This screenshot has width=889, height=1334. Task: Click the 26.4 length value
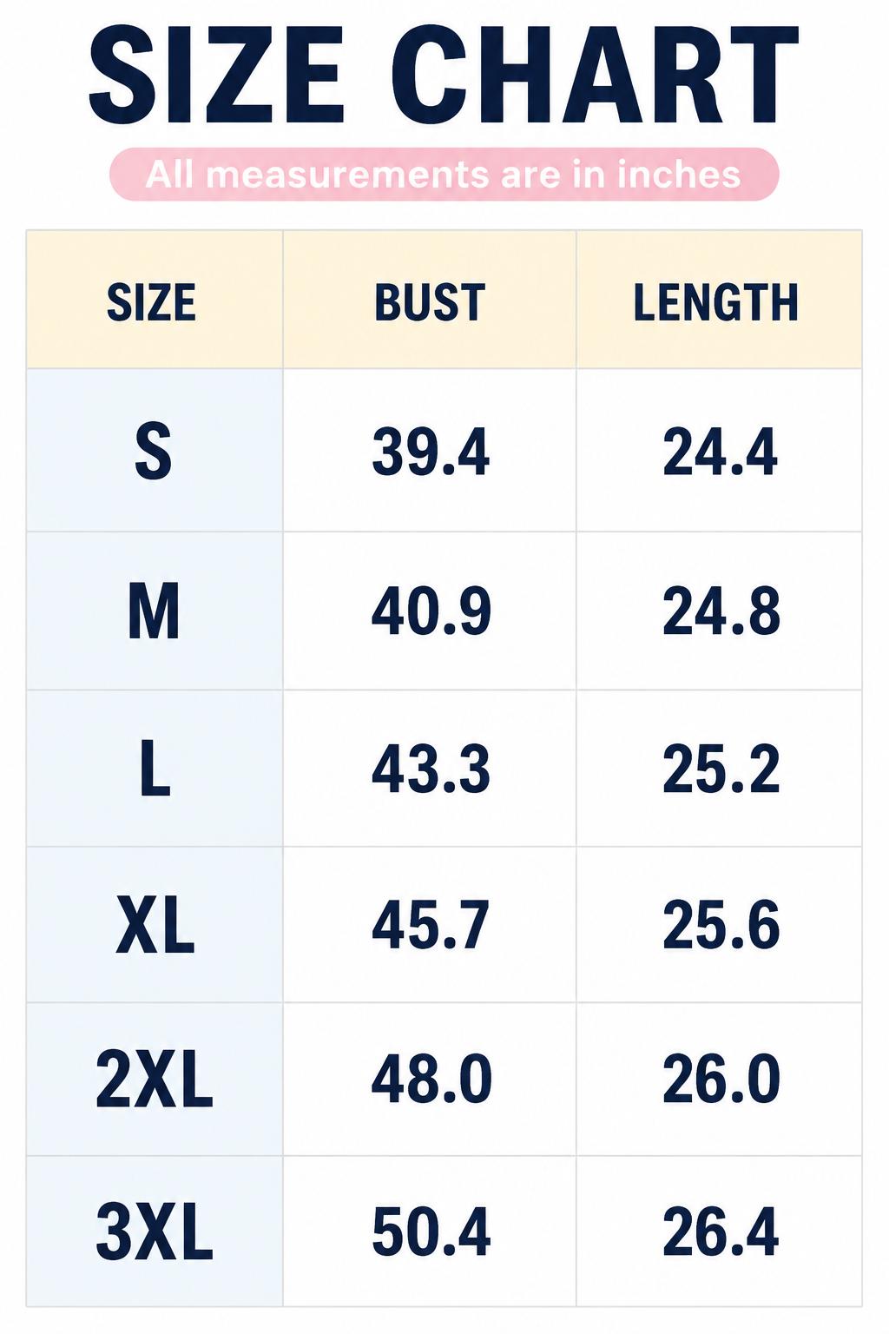(721, 1232)
